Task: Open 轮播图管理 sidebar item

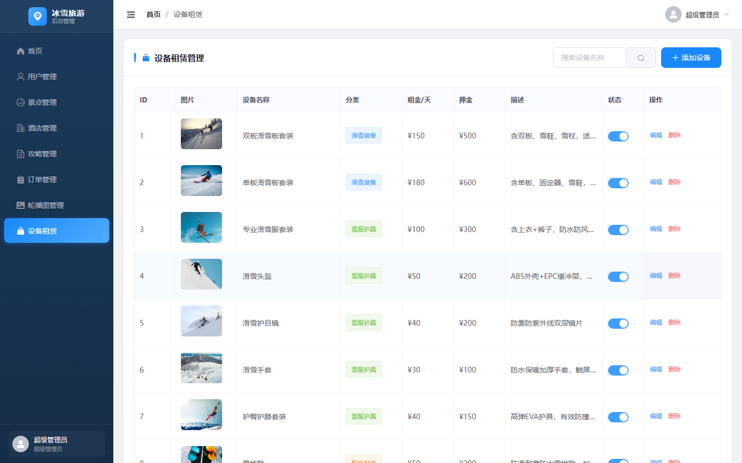Action: pyautogui.click(x=57, y=205)
